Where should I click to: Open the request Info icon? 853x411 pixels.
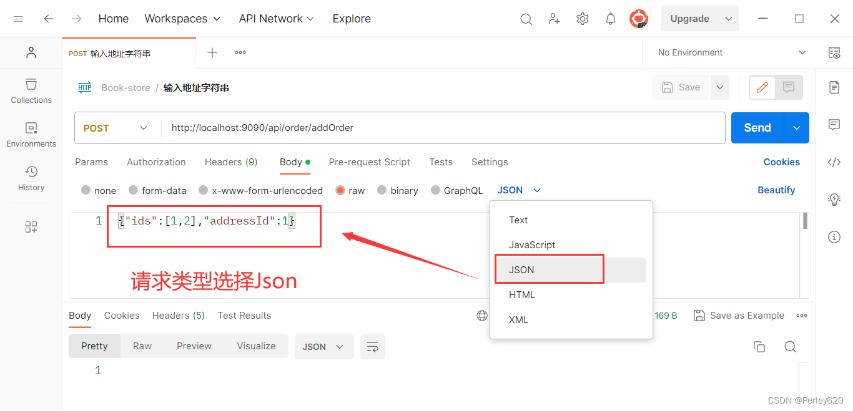coord(834,237)
